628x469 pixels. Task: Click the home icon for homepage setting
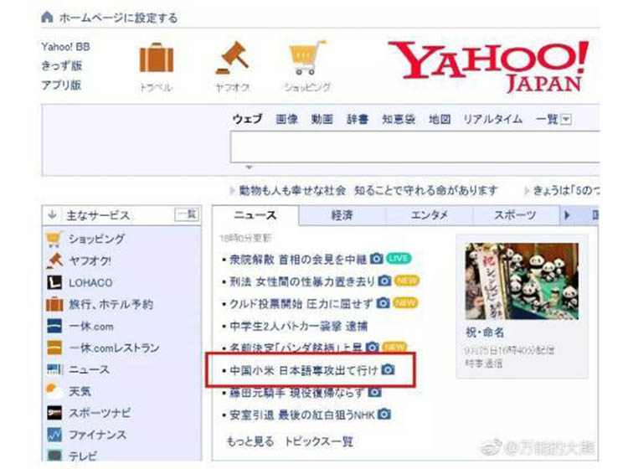pos(47,18)
